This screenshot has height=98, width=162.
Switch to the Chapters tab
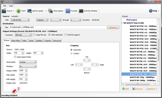48,41
